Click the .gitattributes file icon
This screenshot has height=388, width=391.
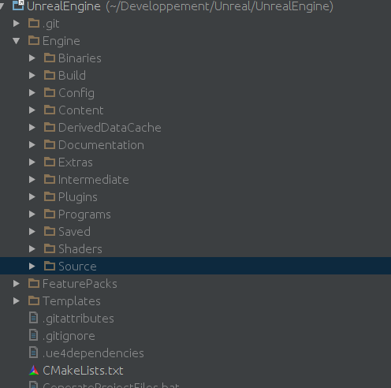pyautogui.click(x=33, y=318)
